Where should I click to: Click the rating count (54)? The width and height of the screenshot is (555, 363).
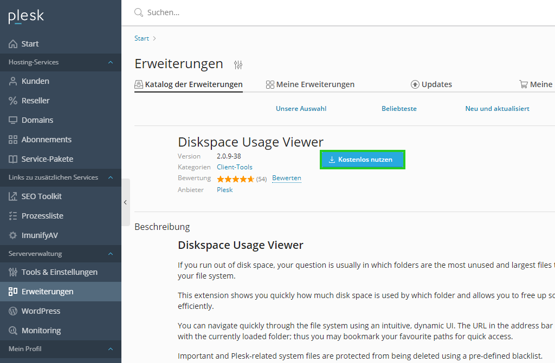(x=262, y=179)
